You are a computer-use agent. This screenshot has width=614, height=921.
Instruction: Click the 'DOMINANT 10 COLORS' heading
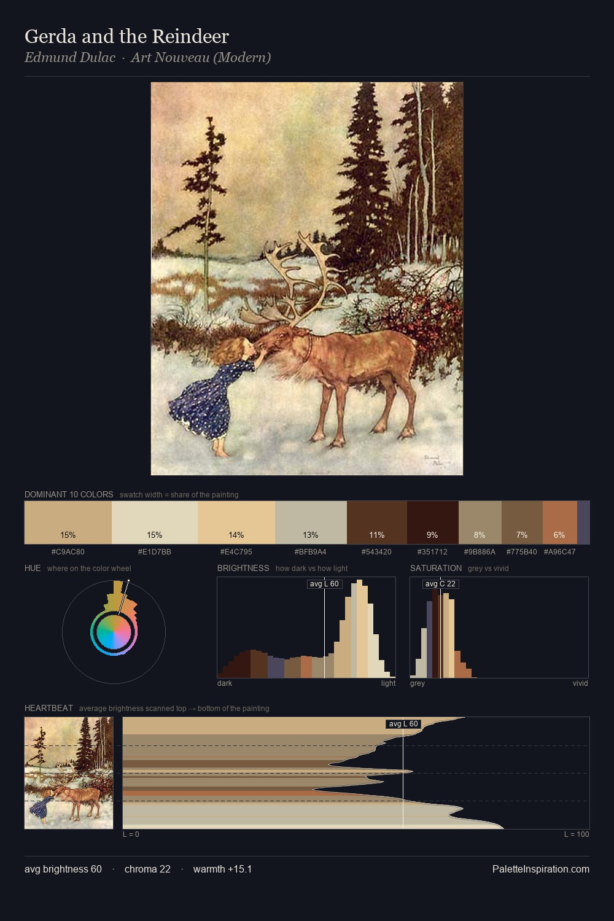tap(69, 494)
